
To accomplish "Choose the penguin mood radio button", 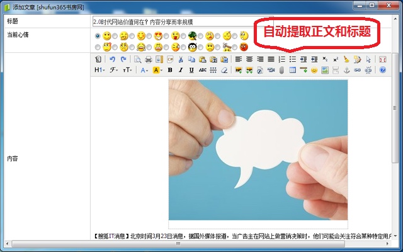I will click(x=183, y=47).
